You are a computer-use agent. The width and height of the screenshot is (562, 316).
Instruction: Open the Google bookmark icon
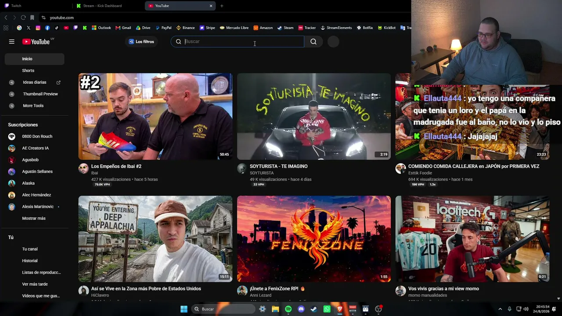19,28
